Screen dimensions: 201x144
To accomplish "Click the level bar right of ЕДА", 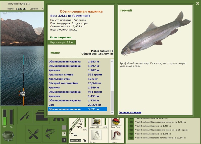I will coord(11,117).
